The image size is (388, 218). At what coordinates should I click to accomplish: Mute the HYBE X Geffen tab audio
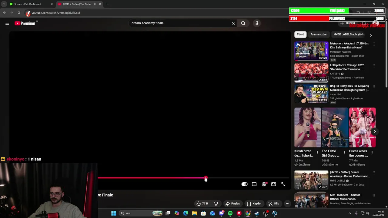pyautogui.click(x=95, y=4)
